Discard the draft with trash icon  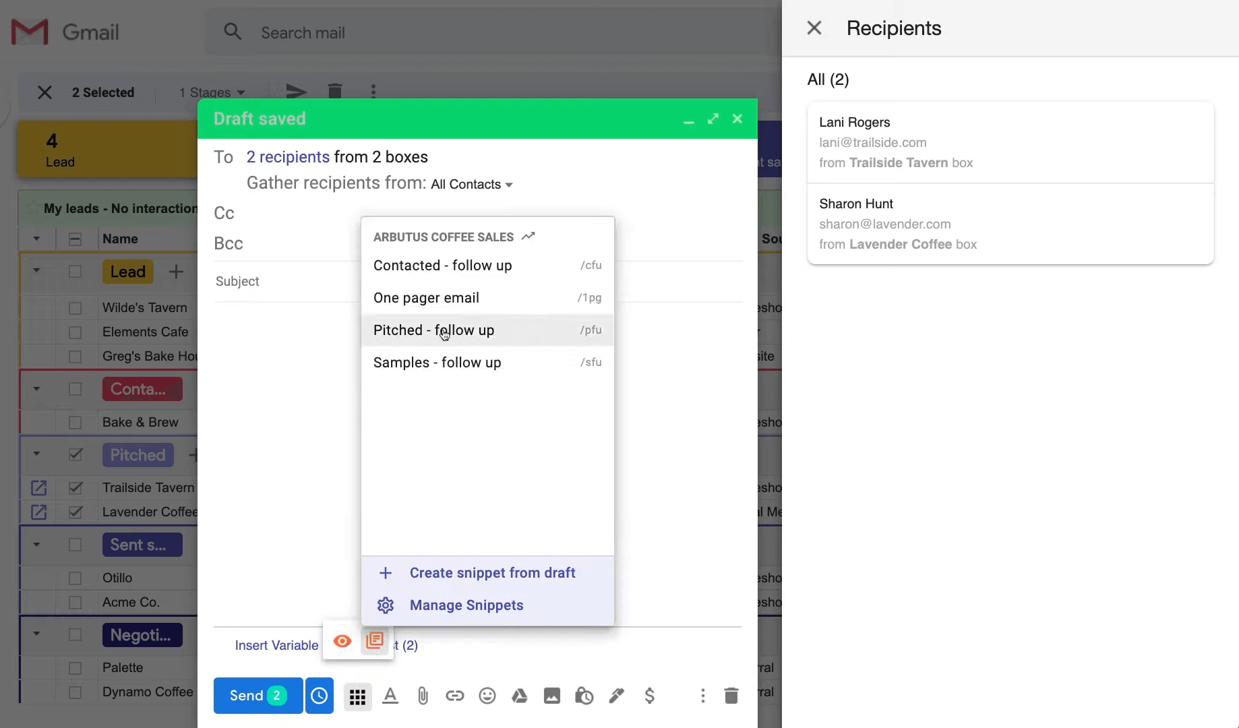coord(731,696)
